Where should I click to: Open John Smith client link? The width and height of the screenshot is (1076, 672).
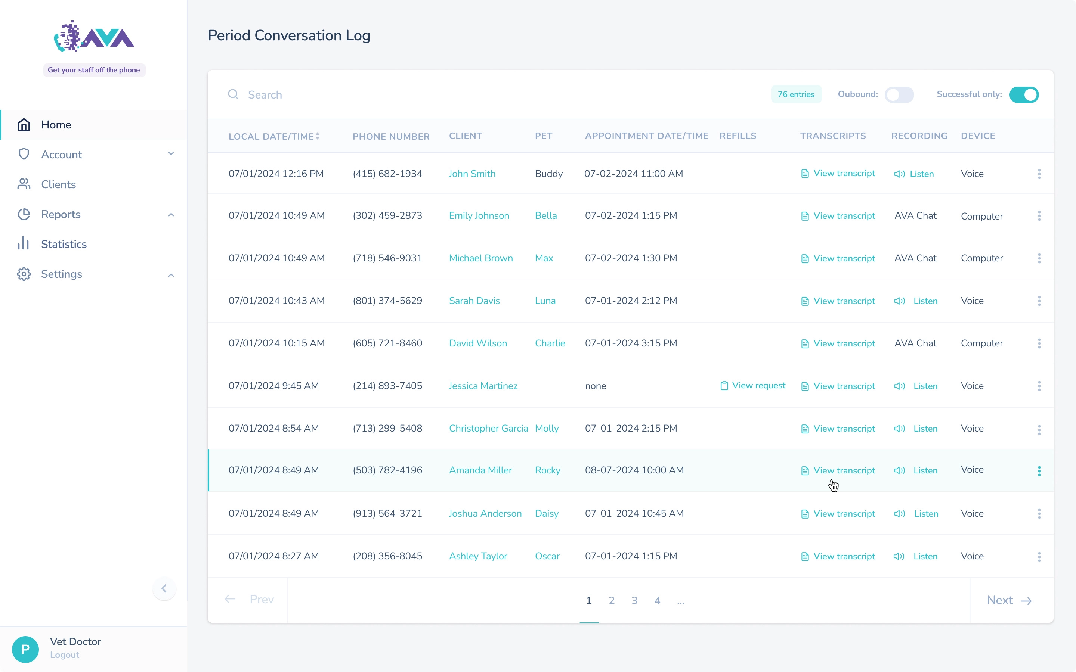tap(472, 174)
